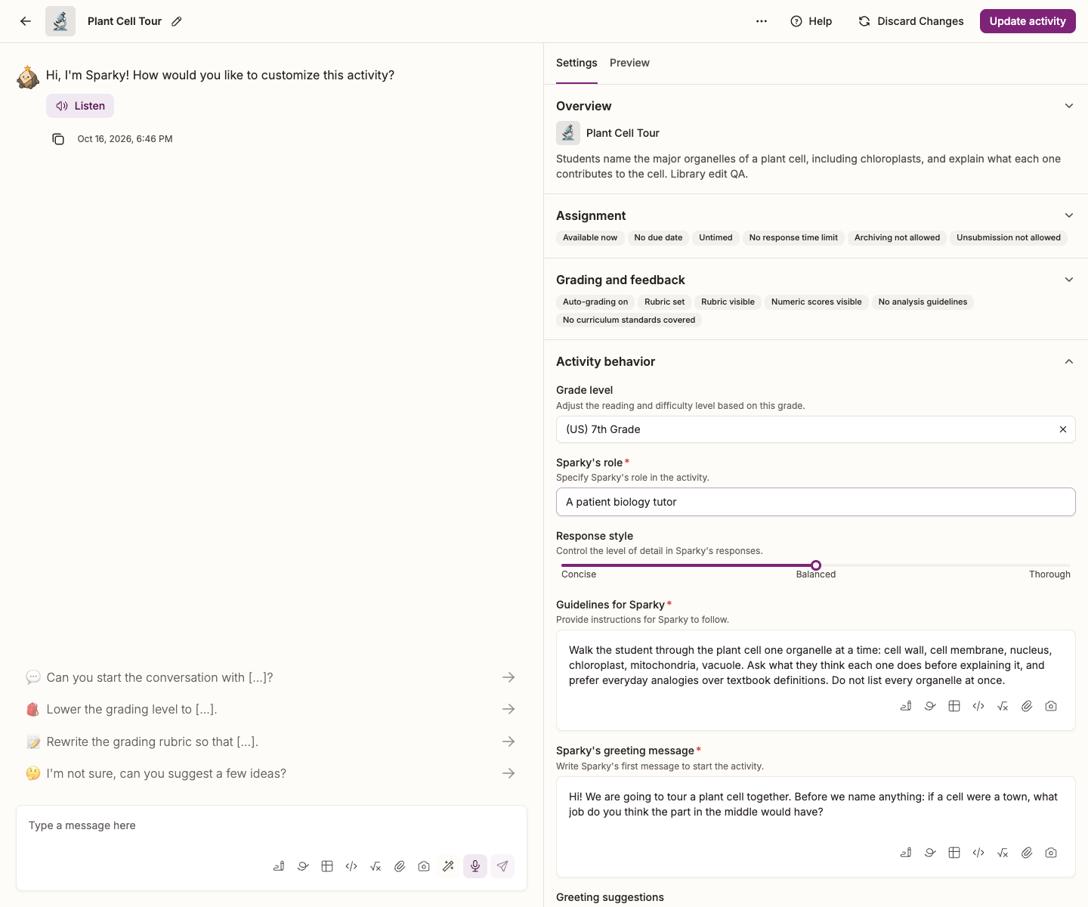Click the Update activity button
The image size is (1088, 907).
(1028, 21)
